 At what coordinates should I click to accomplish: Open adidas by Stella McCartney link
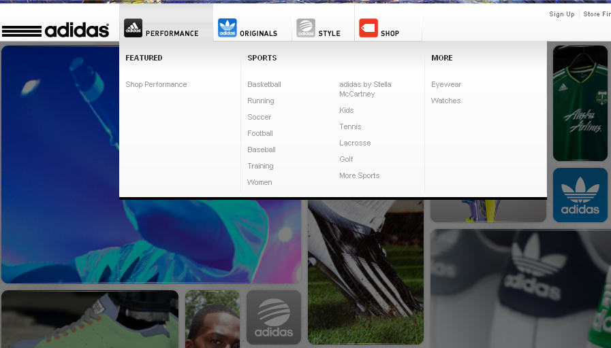[x=365, y=89]
